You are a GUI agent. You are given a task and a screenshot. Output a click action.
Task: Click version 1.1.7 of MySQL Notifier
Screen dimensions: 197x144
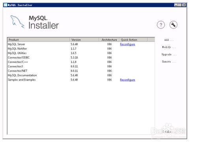[x=73, y=49]
